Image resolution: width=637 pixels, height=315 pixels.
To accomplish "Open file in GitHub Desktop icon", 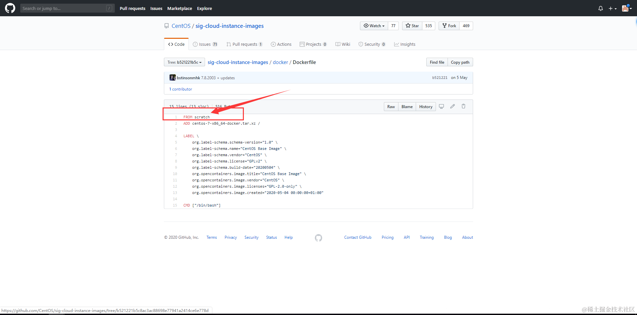I will point(442,106).
